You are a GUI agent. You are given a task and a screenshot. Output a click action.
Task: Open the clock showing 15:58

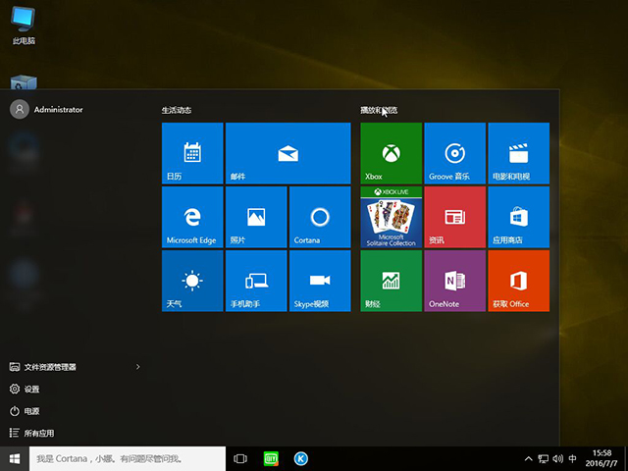602,458
